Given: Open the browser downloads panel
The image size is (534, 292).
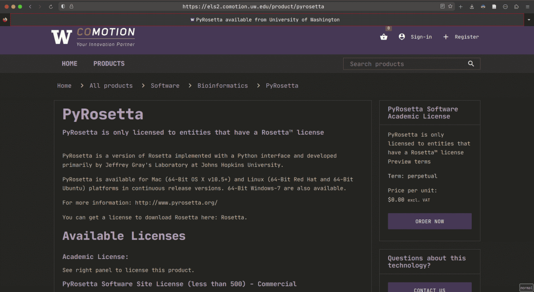Looking at the screenshot, I should (472, 6).
